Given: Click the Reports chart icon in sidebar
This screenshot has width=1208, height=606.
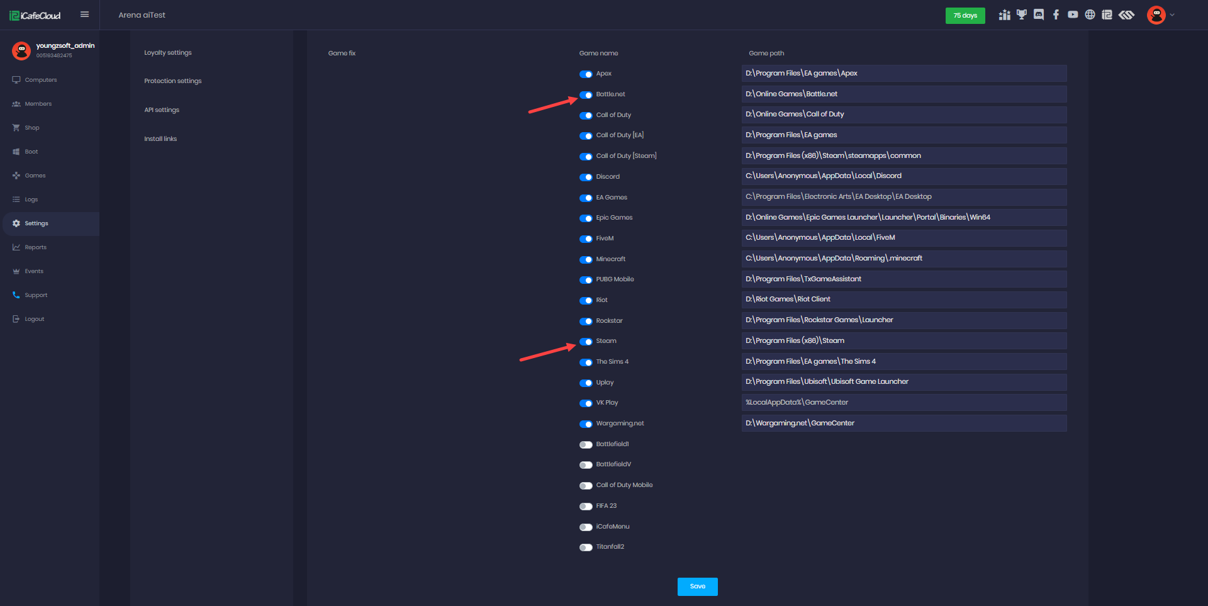Looking at the screenshot, I should (x=16, y=247).
